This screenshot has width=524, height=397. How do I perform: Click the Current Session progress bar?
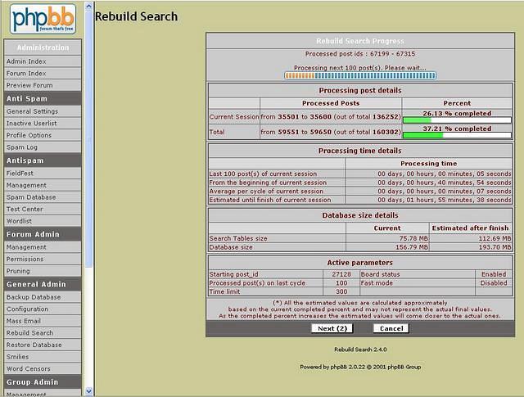(457, 120)
